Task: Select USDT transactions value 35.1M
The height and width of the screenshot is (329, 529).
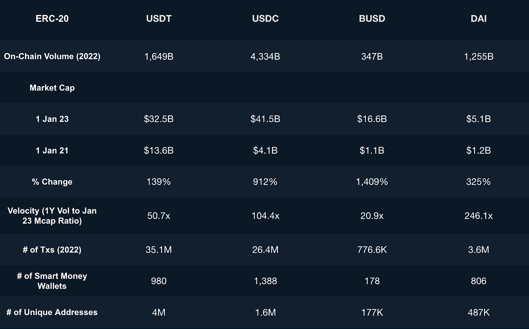Action: [159, 250]
